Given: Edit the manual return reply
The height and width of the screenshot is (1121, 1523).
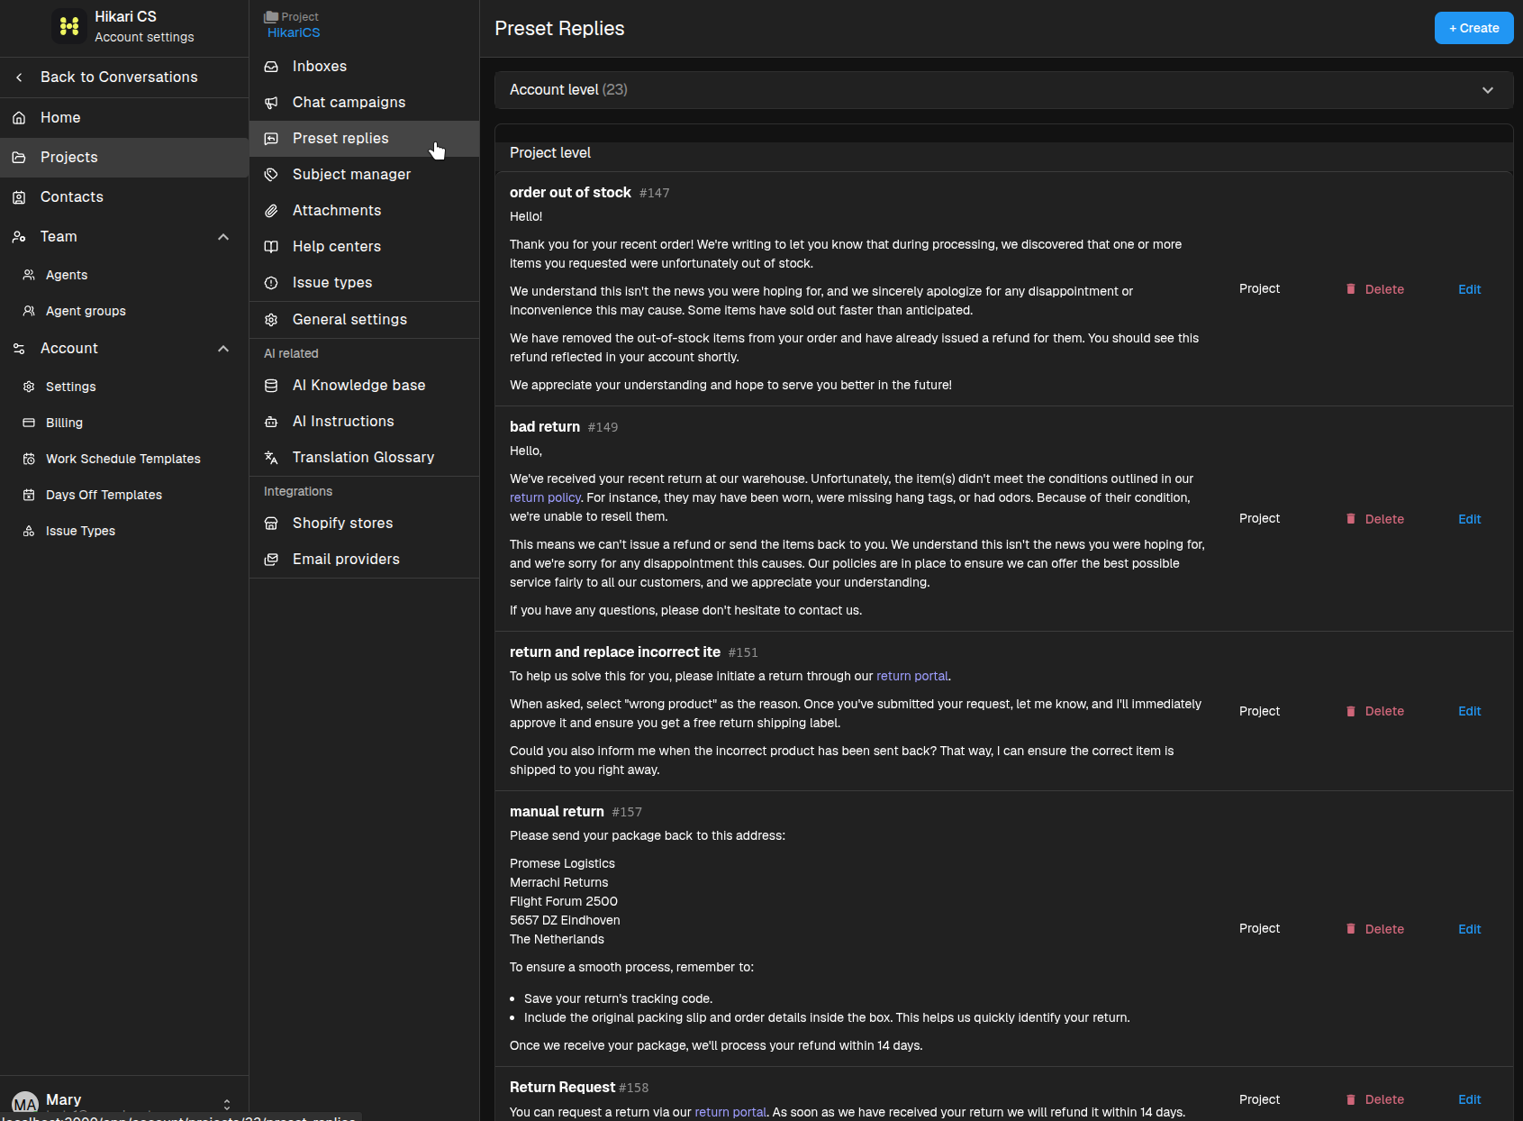Looking at the screenshot, I should point(1469,929).
